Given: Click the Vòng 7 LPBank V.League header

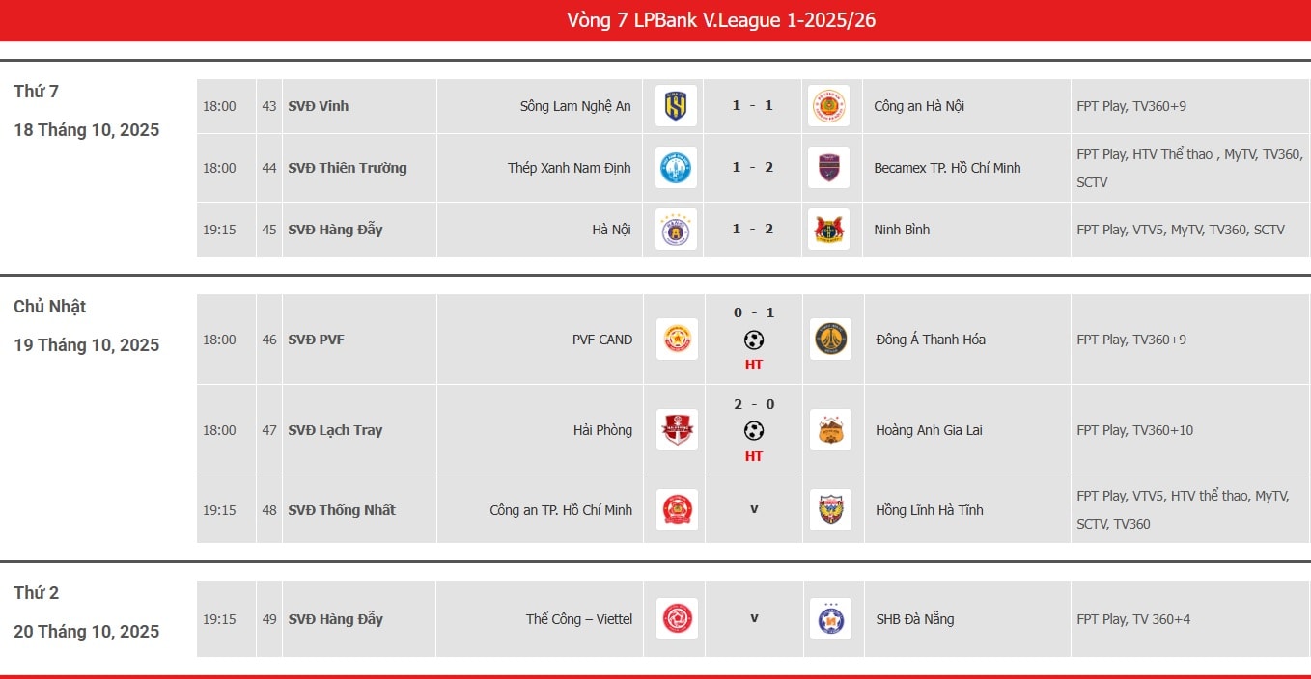Looking at the screenshot, I should click(x=721, y=20).
